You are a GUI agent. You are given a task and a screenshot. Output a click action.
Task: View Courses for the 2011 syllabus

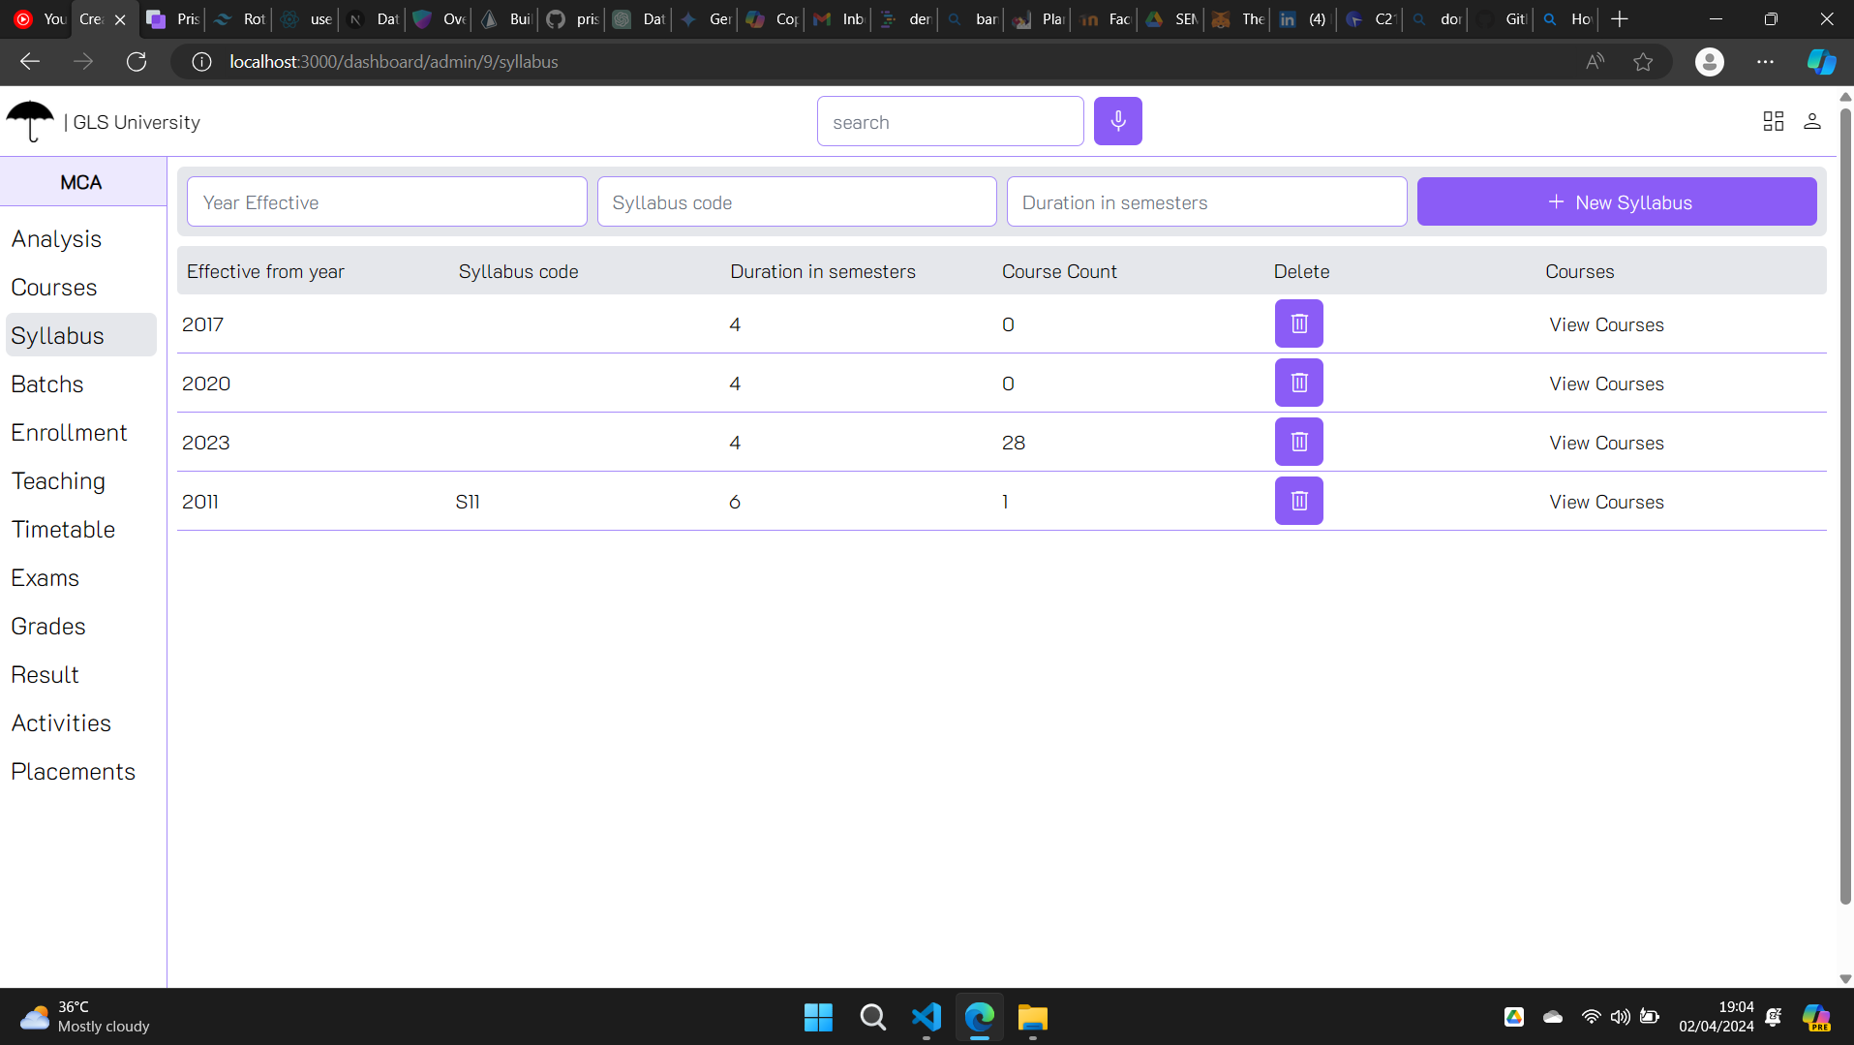(1606, 502)
